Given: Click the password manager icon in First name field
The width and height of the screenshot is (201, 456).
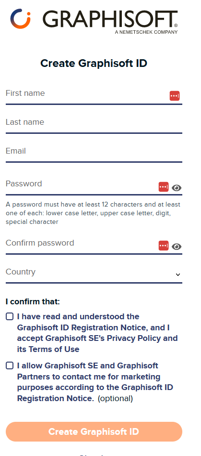Looking at the screenshot, I should (175, 96).
